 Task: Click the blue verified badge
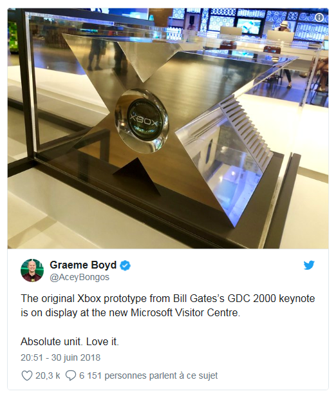tap(125, 265)
